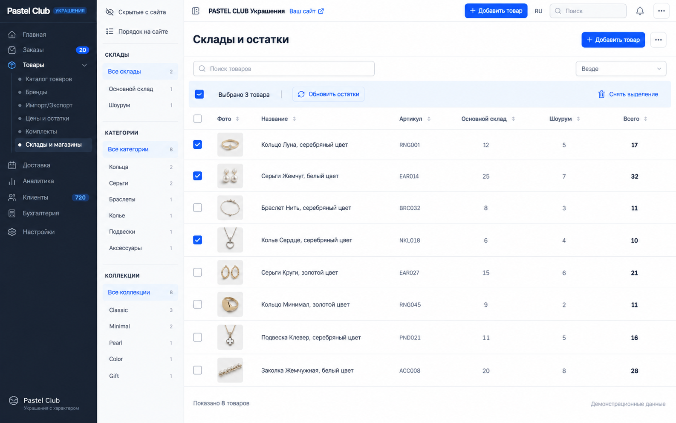Sort the table by the Артикул column

click(x=429, y=119)
